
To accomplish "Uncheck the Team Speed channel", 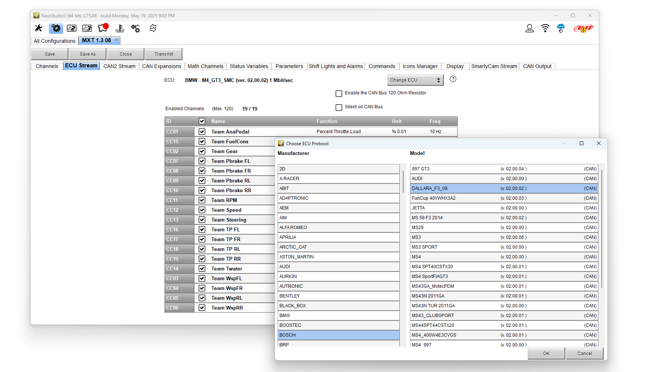I will pyautogui.click(x=202, y=210).
